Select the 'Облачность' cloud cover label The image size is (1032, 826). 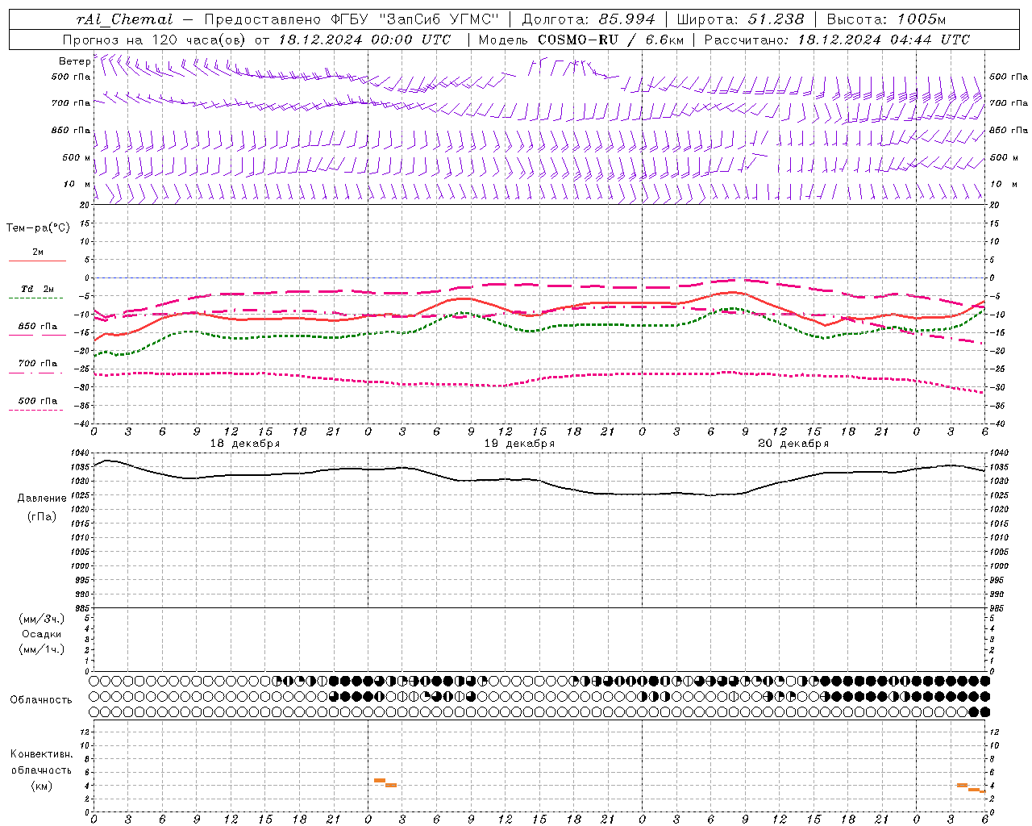41,700
